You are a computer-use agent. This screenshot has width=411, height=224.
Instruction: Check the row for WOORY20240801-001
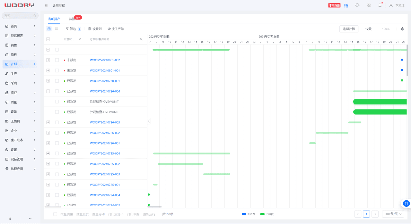click(57, 71)
